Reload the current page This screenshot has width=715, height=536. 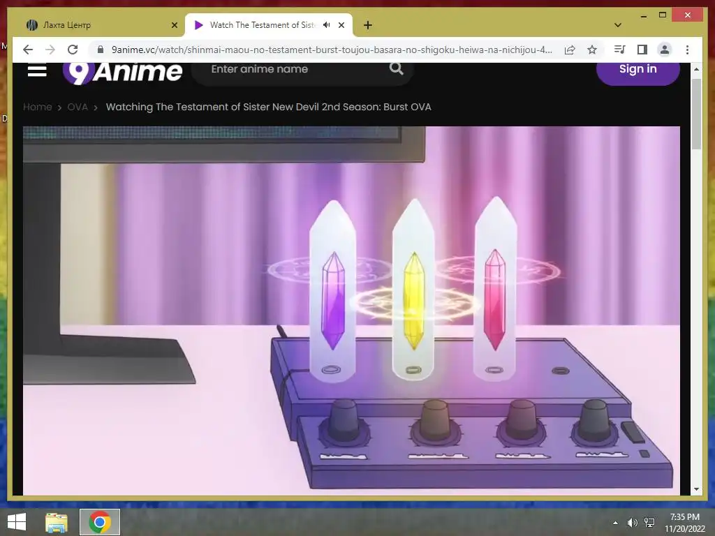pos(73,50)
